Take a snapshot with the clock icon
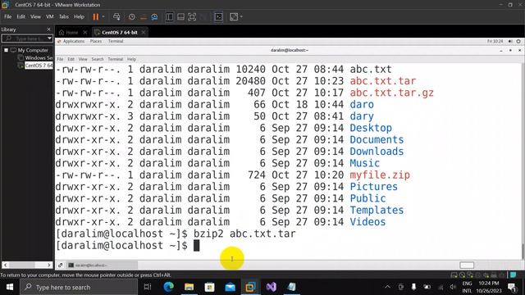The height and width of the screenshot is (295, 525). point(132,16)
